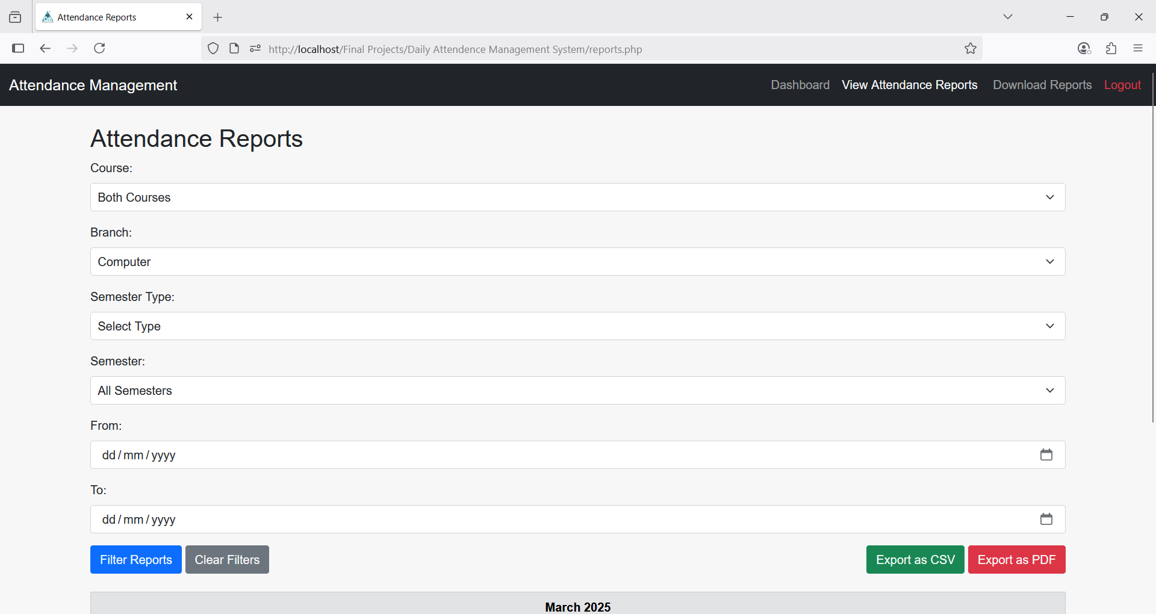Open calendar picker for To date
1156x614 pixels.
click(x=1046, y=519)
